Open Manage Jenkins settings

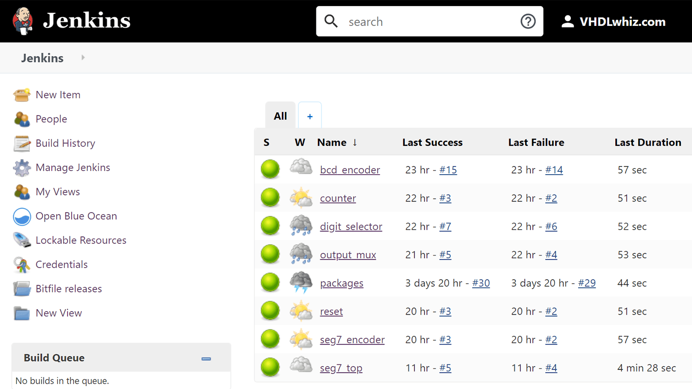(x=72, y=167)
